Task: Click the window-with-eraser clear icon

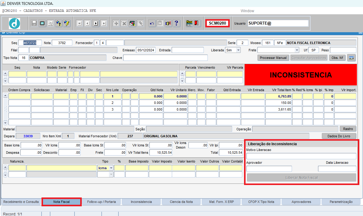Action: pyautogui.click(x=132, y=23)
